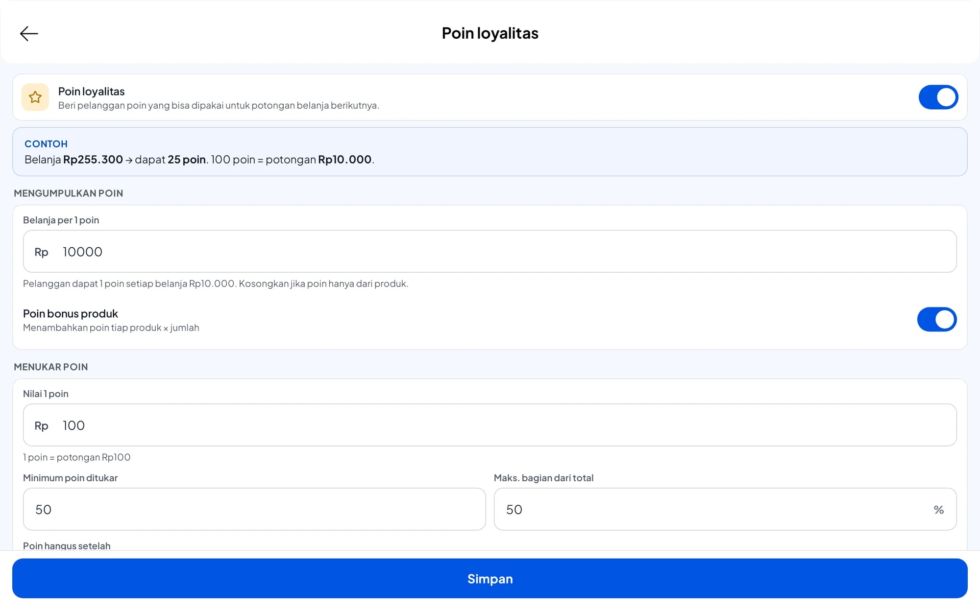Click the 'Maks. bagian dari total' label

(x=543, y=478)
